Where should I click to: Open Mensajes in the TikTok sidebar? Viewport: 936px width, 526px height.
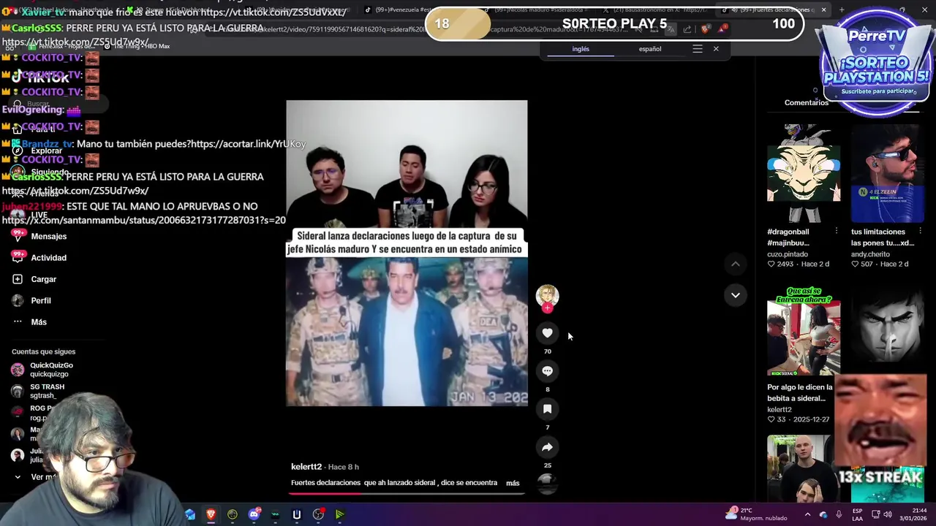coord(40,236)
